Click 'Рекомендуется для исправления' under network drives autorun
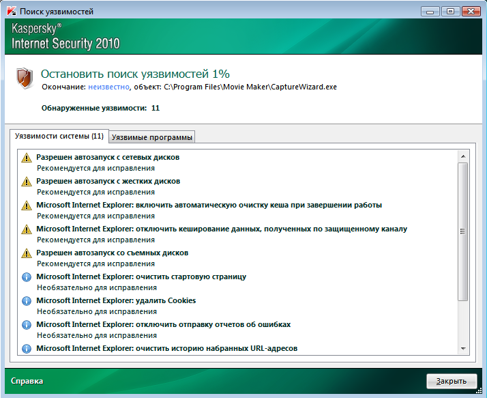The height and width of the screenshot is (398, 487). click(x=95, y=168)
